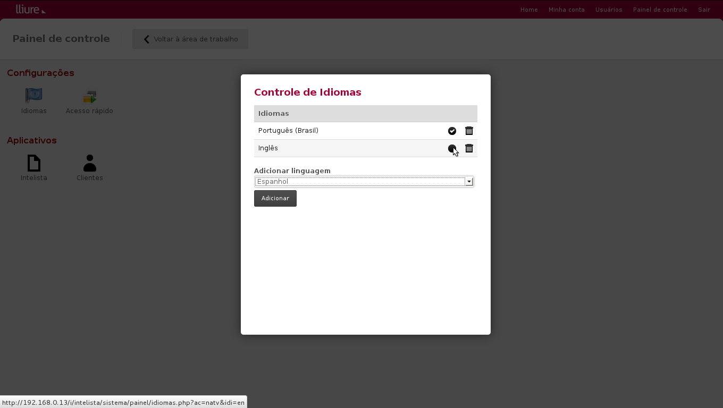
Task: Click Sair to log out
Action: (704, 10)
